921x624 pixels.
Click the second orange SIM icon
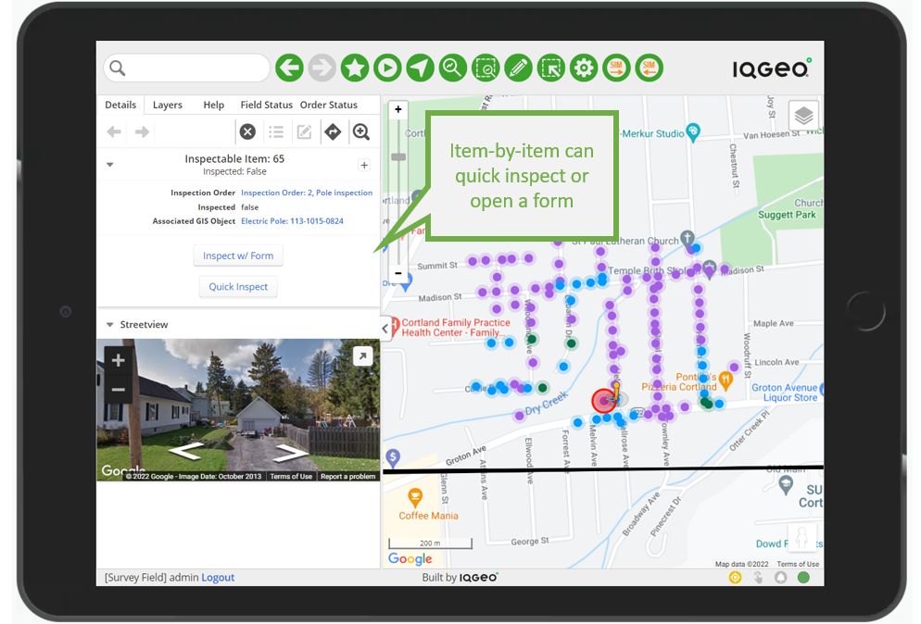[649, 69]
